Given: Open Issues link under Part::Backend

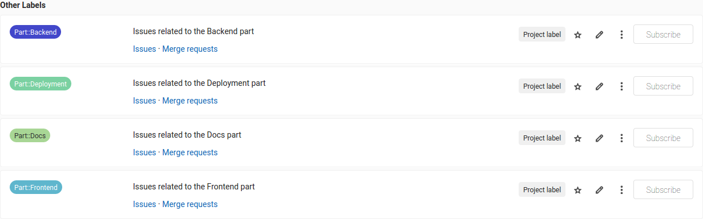Looking at the screenshot, I should click(x=144, y=49).
